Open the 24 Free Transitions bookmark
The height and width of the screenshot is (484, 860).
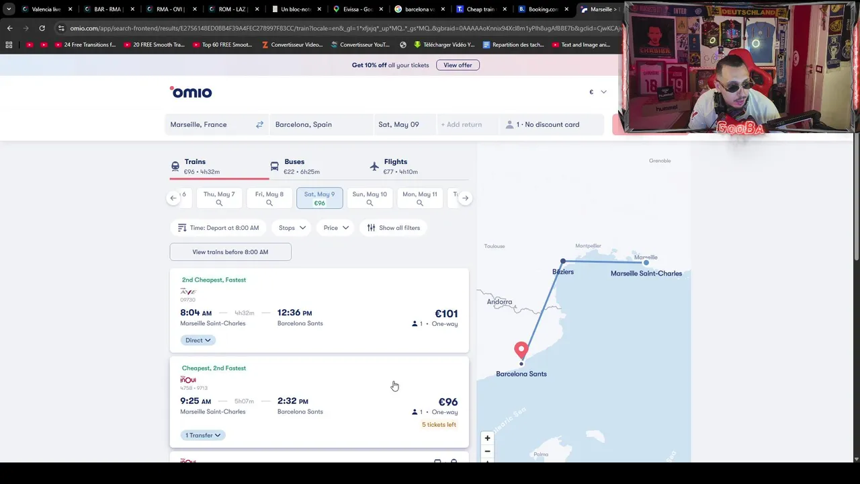85,45
